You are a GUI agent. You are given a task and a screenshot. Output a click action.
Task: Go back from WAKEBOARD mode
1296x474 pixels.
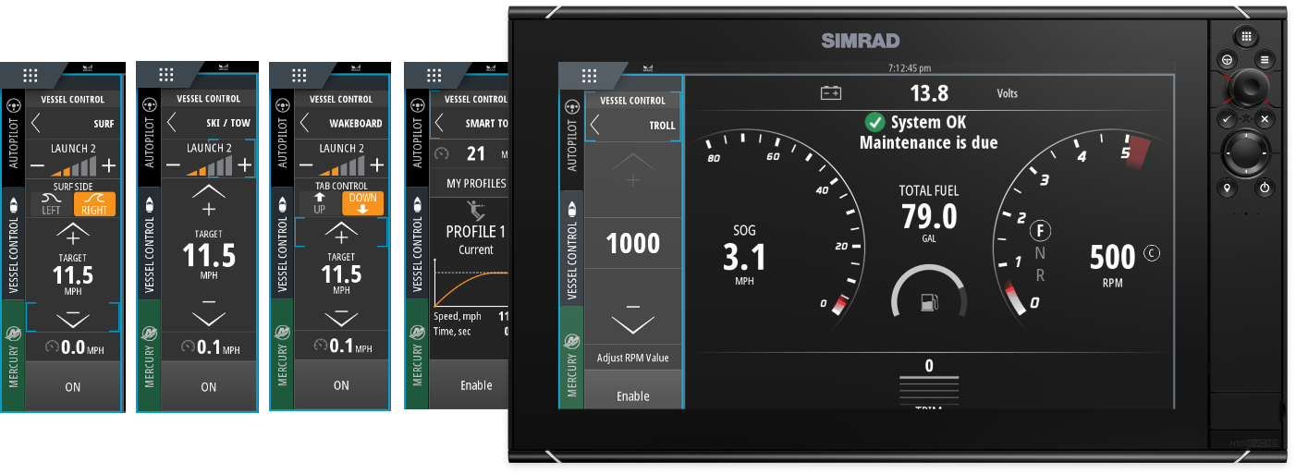[305, 123]
